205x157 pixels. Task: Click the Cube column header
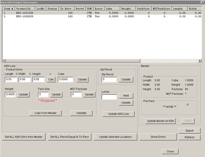(112, 9)
